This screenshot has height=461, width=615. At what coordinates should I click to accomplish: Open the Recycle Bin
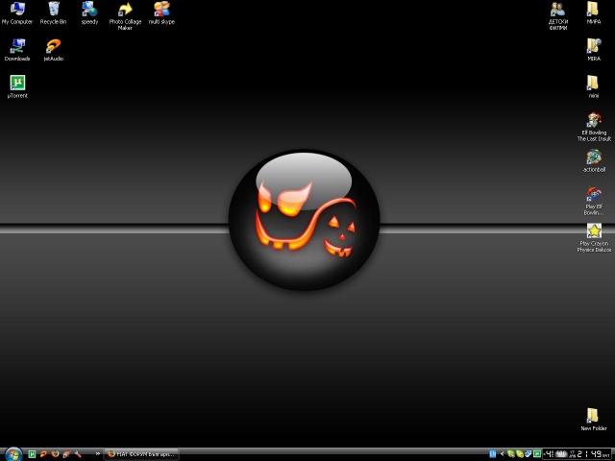(53, 10)
